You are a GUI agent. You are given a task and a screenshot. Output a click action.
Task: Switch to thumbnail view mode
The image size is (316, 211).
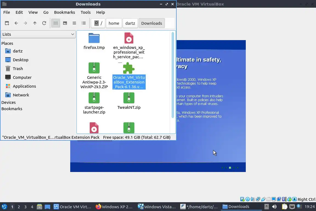[x=65, y=23]
